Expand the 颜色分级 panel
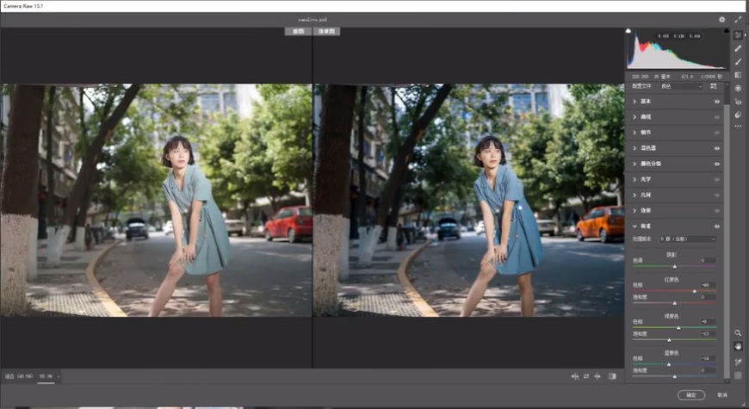The height and width of the screenshot is (409, 749). click(x=634, y=164)
